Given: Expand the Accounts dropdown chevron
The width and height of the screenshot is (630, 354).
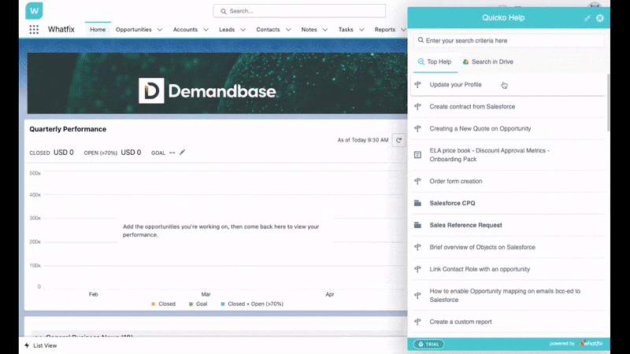Looking at the screenshot, I should (x=206, y=30).
